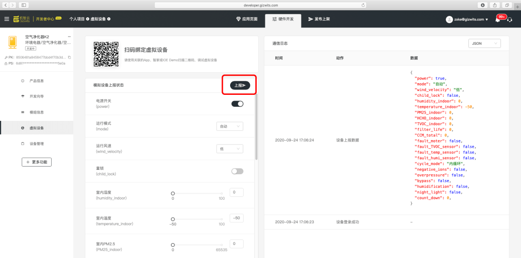Click the PS lock icon

tap(6, 63)
